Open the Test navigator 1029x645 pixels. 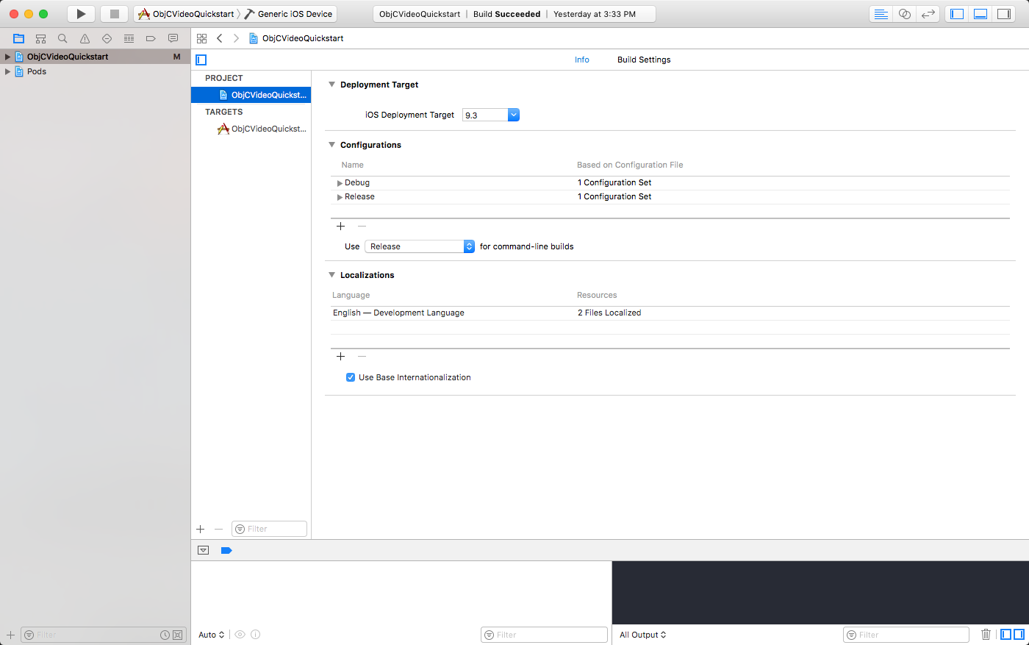tap(107, 38)
